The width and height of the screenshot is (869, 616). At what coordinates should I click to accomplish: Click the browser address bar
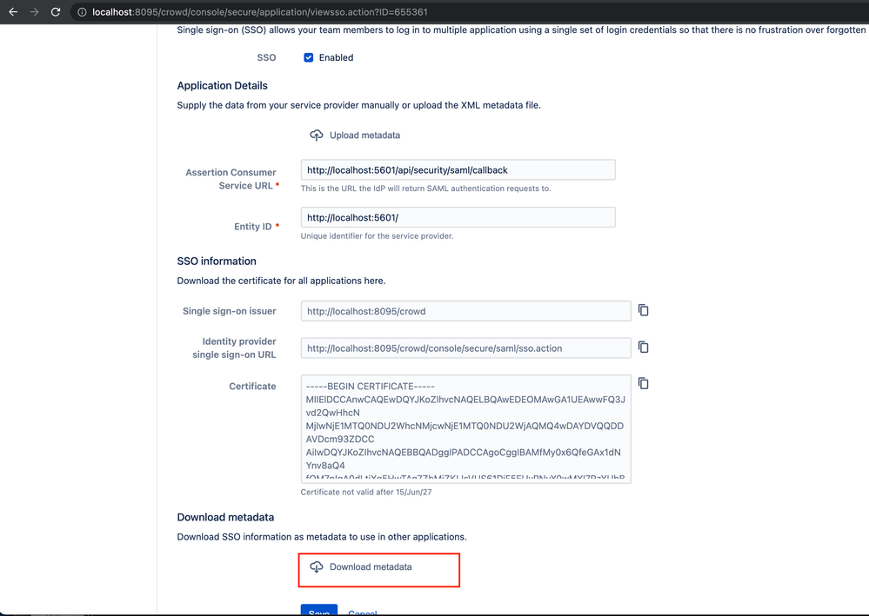tap(261, 12)
